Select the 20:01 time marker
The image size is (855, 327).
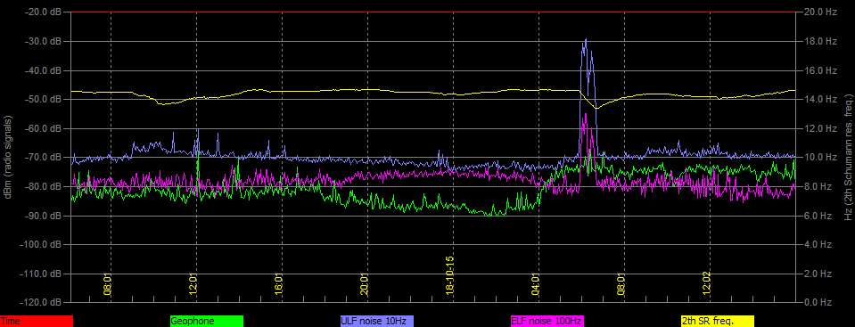[365, 285]
